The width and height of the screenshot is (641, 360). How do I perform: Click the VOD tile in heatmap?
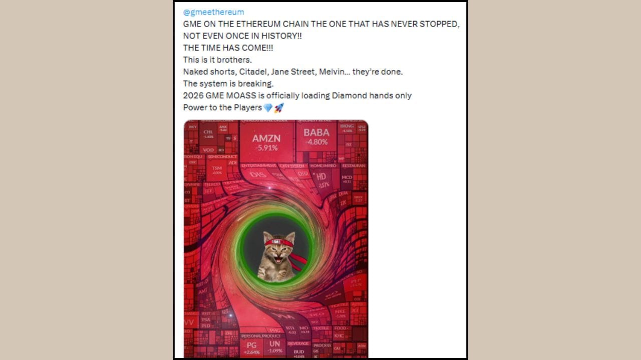(208, 149)
